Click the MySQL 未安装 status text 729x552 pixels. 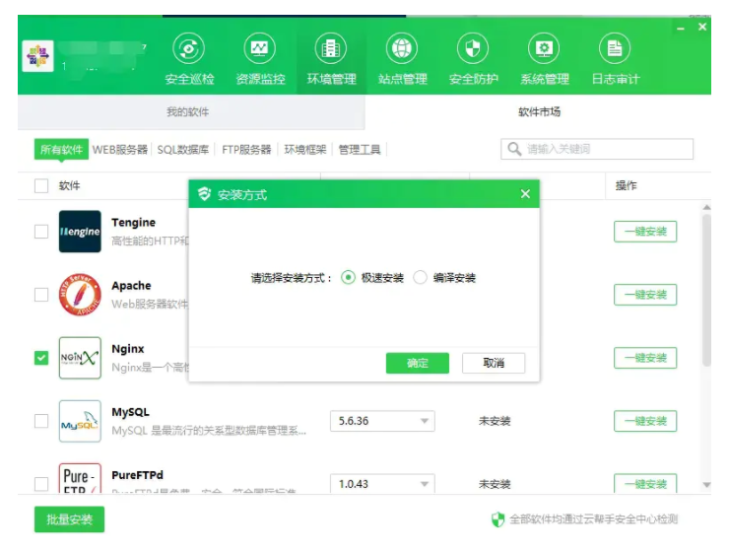[x=495, y=421]
